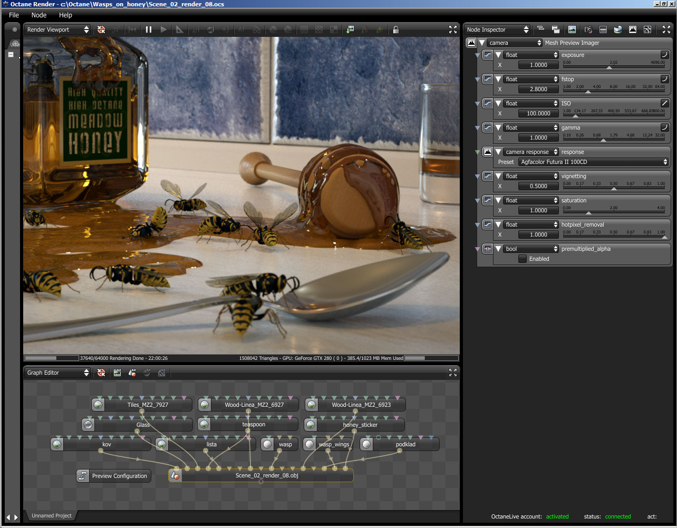Open the Node menu
Viewport: 677px width, 528px height.
39,15
